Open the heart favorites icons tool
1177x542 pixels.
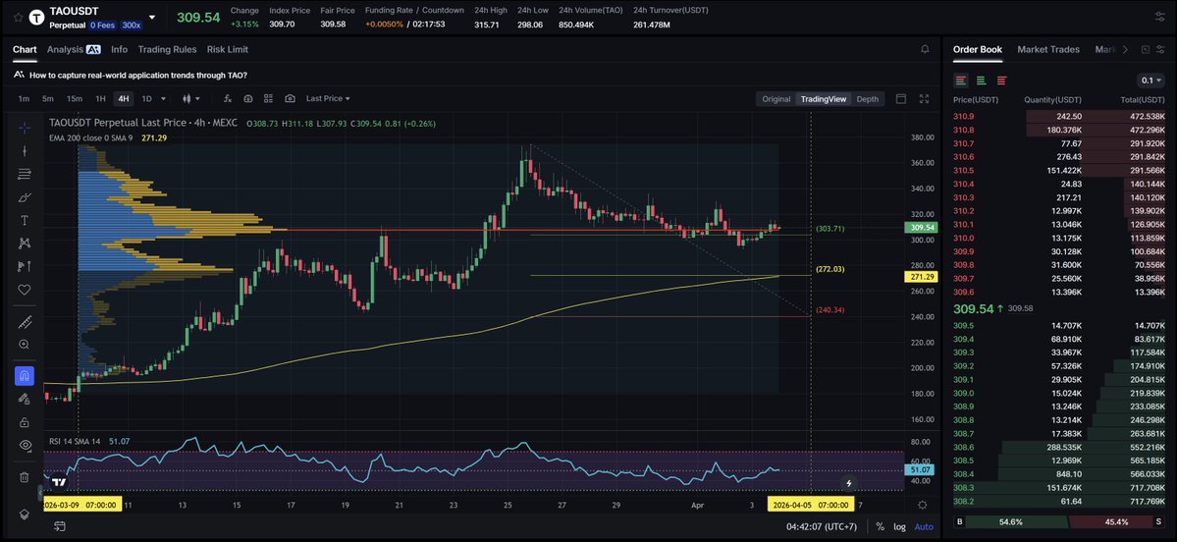point(24,289)
